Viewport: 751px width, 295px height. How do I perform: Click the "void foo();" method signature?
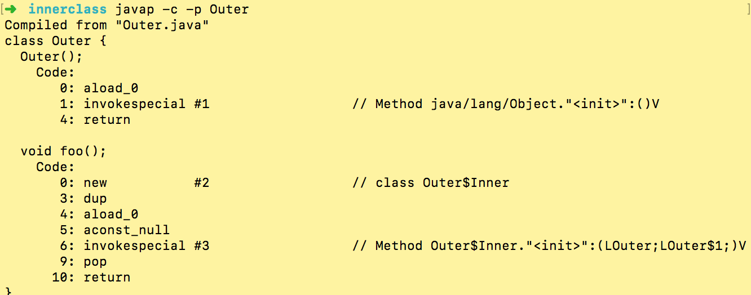(x=63, y=151)
